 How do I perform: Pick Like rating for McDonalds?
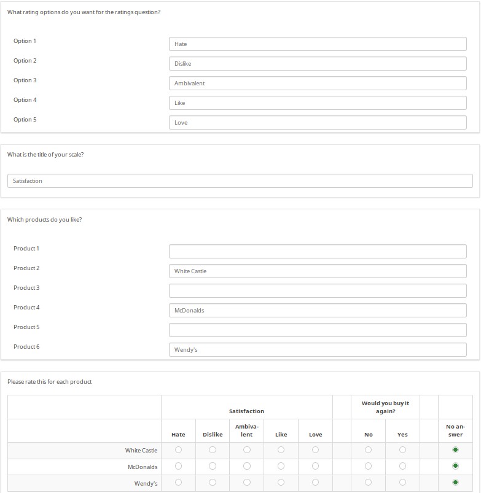[281, 466]
